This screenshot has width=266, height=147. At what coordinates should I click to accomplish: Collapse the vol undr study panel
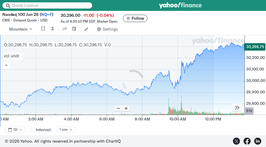point(6,65)
